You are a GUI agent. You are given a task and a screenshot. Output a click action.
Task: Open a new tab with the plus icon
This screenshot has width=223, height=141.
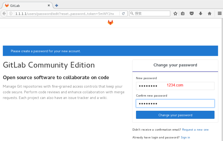click(x=57, y=6)
